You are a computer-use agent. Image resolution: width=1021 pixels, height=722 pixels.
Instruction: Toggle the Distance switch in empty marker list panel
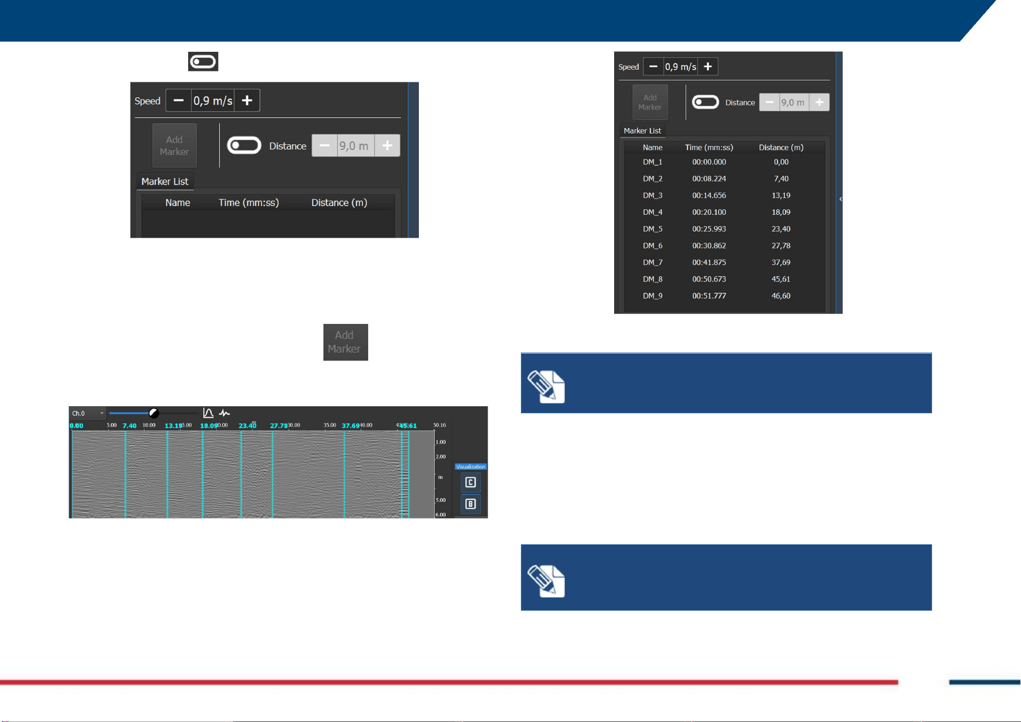(244, 146)
